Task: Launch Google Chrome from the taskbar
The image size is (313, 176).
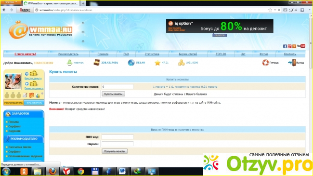Action: pos(81,171)
